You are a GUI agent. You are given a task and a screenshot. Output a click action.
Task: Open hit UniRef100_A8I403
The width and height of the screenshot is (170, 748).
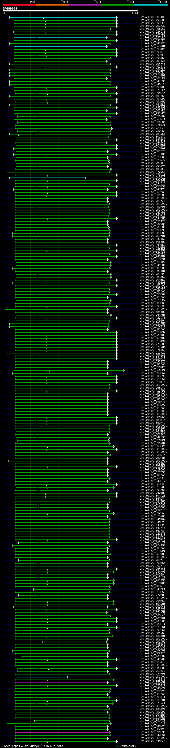tap(152, 17)
